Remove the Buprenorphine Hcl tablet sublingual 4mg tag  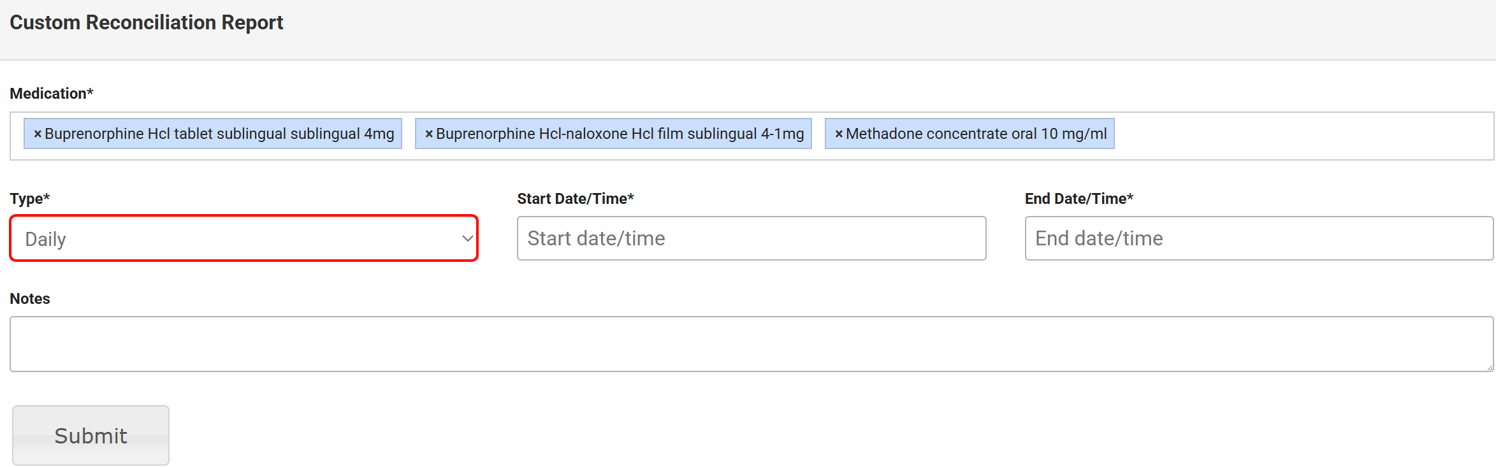point(38,134)
